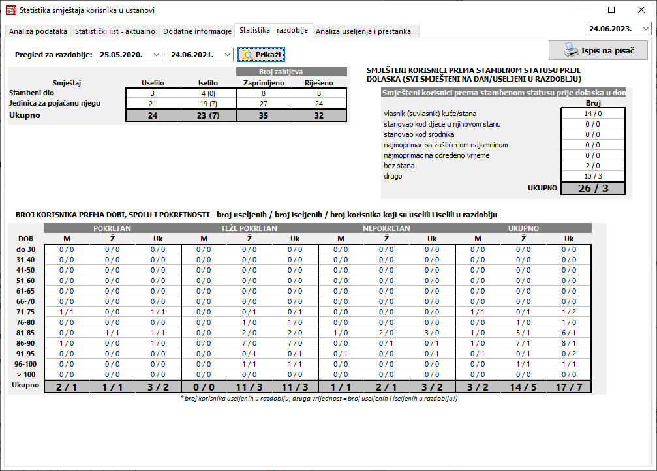Close the Statistika smještaja window
657x471 pixels.
[x=641, y=10]
